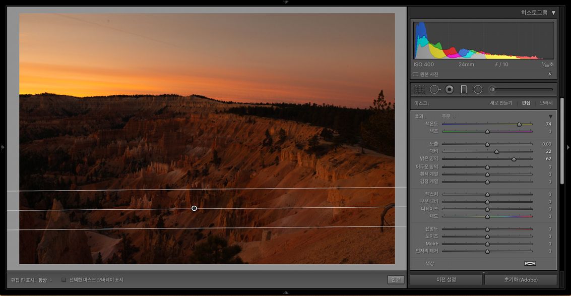Click the 어두운 영역 slider handle

tap(487, 167)
